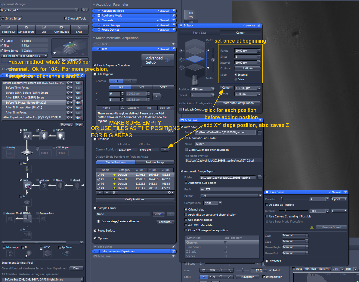The image size is (359, 282).
Task: Start Live camera view
Action: tap(44, 30)
